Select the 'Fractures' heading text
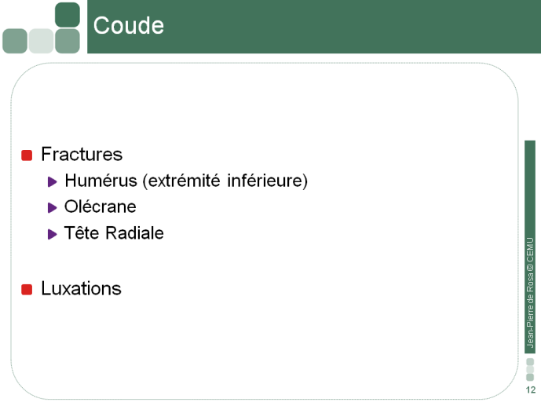This screenshot has width=541, height=406. click(x=82, y=154)
